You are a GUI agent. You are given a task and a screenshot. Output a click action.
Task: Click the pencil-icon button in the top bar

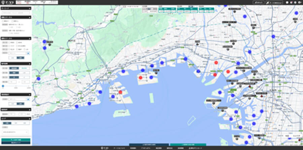click(x=258, y=2)
